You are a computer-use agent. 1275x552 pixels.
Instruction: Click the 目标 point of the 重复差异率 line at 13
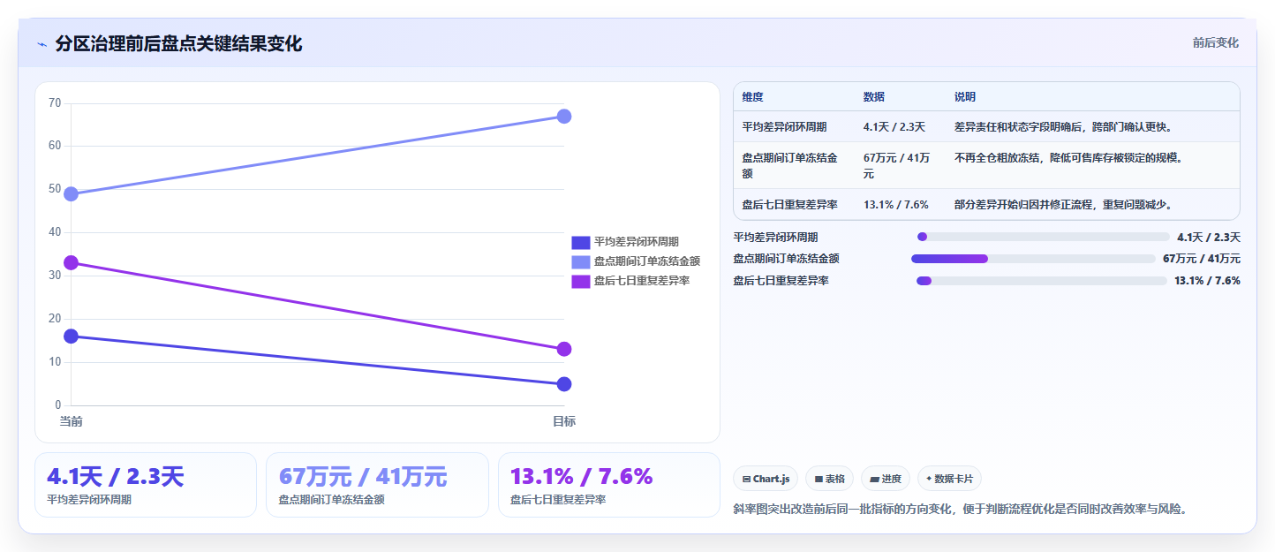(x=564, y=349)
